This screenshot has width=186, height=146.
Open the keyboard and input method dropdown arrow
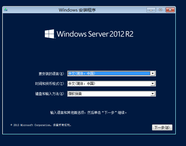(x=153, y=94)
